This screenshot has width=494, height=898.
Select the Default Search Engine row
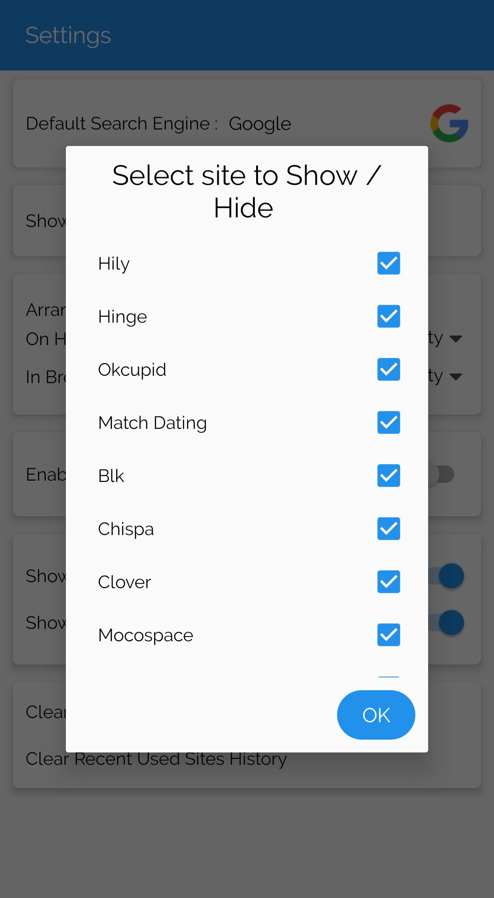[x=158, y=124]
